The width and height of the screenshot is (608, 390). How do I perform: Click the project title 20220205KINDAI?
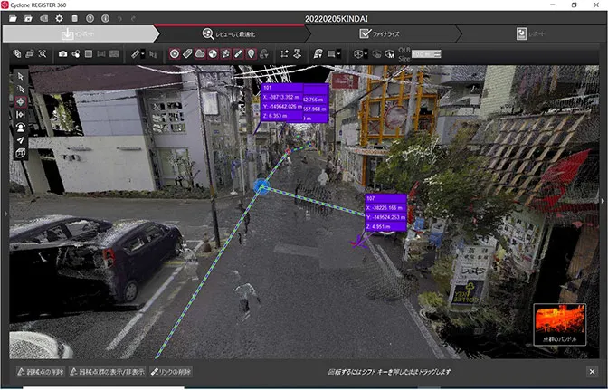click(337, 19)
